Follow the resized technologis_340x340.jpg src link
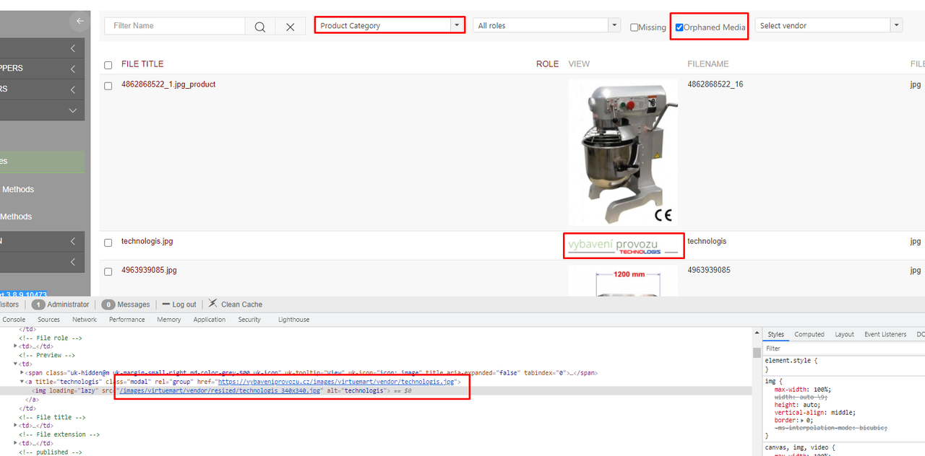The width and height of the screenshot is (925, 456). click(x=219, y=390)
